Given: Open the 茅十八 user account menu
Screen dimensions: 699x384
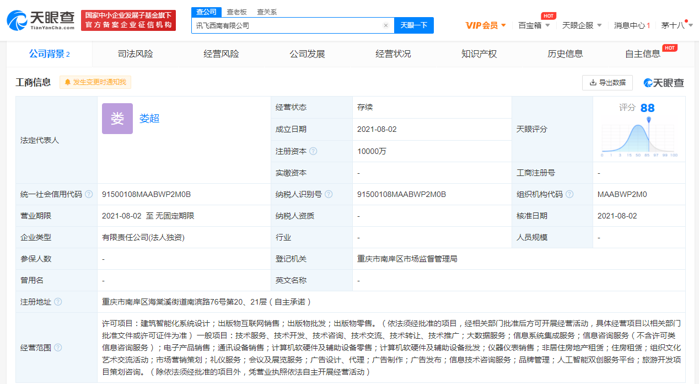Looking at the screenshot, I should pos(676,25).
